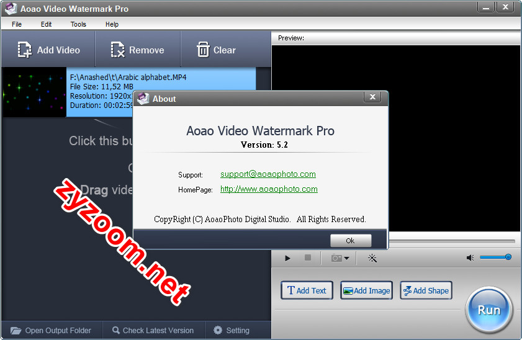The height and width of the screenshot is (340, 522).
Task: Open Output Folder in the bottom bar
Action: pyautogui.click(x=51, y=330)
